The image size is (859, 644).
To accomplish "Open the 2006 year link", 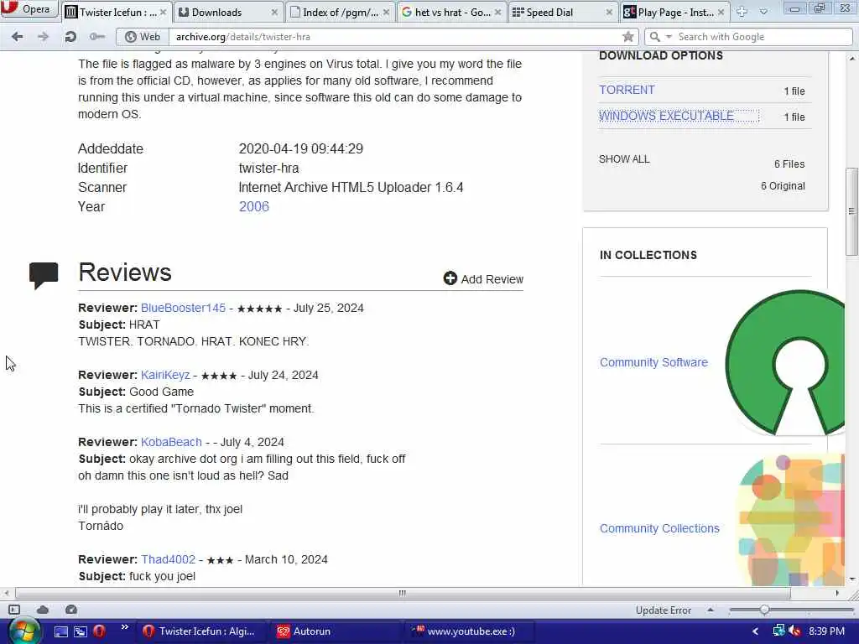I will [x=253, y=206].
